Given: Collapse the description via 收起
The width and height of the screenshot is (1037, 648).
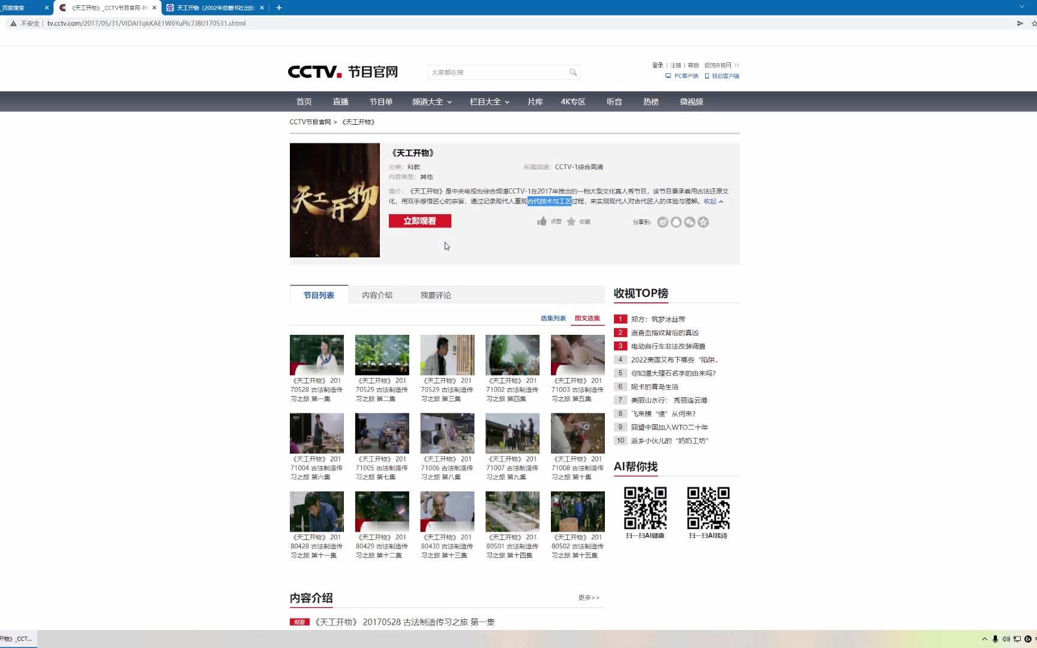Looking at the screenshot, I should (714, 202).
